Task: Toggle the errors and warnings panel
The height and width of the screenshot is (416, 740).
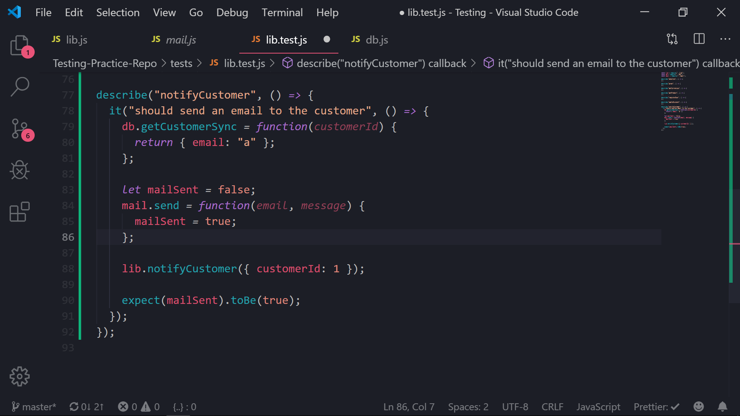Action: tap(138, 406)
